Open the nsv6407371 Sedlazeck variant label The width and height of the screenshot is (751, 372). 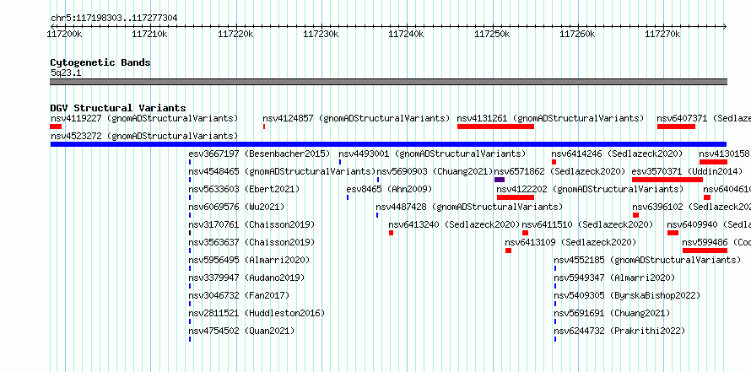pyautogui.click(x=704, y=118)
